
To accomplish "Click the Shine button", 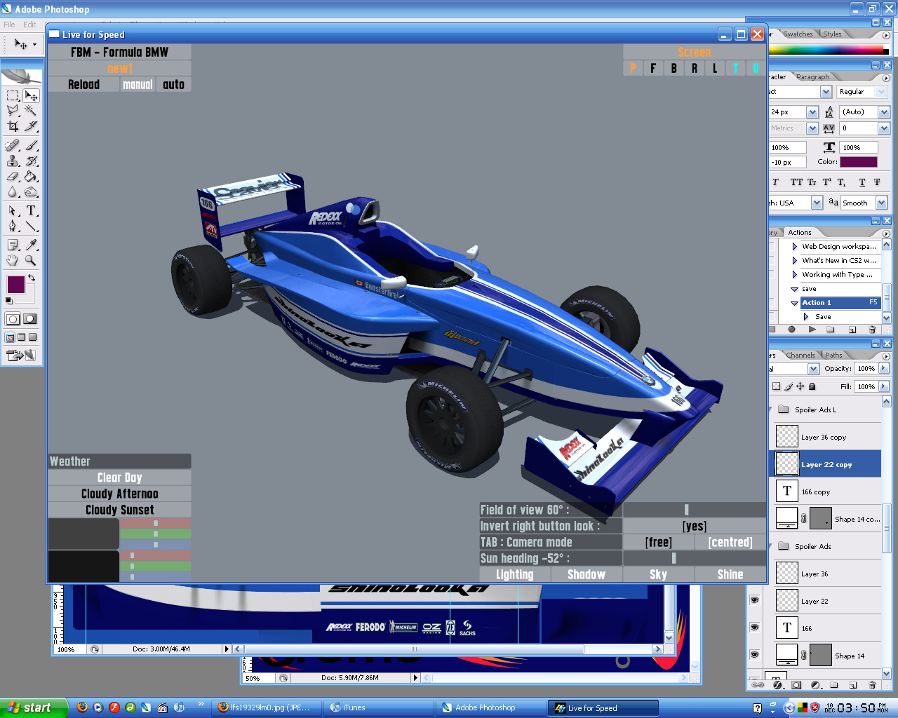I will tap(730, 574).
